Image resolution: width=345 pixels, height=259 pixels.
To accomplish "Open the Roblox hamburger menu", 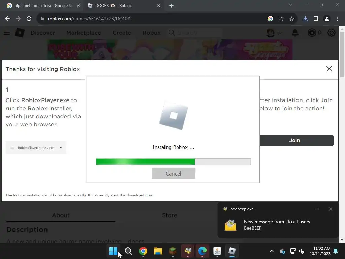I will coord(7,33).
